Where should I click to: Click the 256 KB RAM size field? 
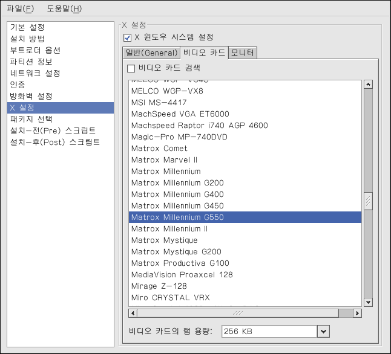(268, 332)
